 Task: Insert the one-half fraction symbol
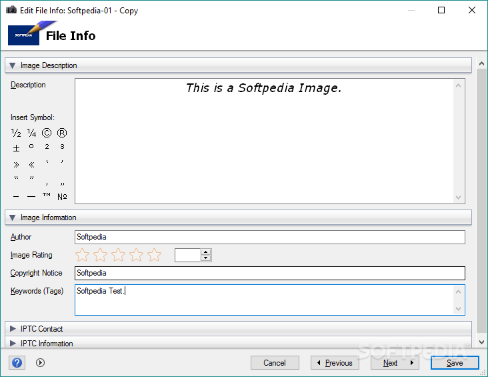coord(16,133)
